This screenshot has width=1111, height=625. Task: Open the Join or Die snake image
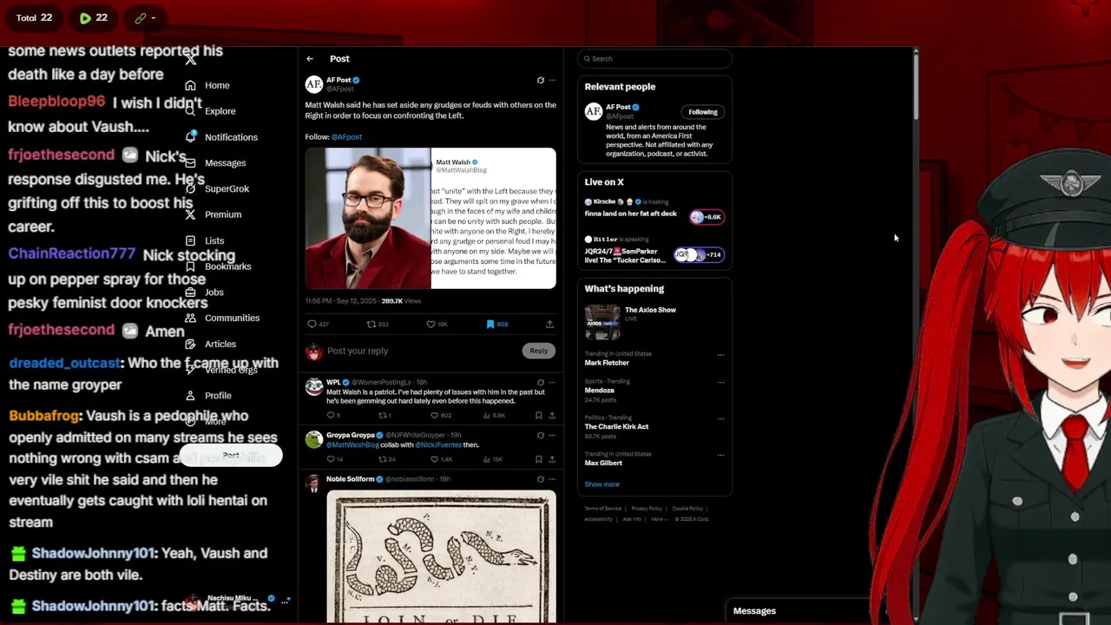pyautogui.click(x=441, y=556)
